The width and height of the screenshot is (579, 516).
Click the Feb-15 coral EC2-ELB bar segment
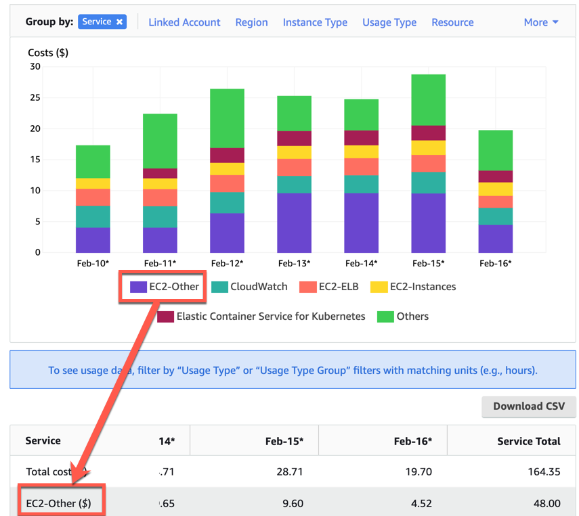[x=429, y=164]
